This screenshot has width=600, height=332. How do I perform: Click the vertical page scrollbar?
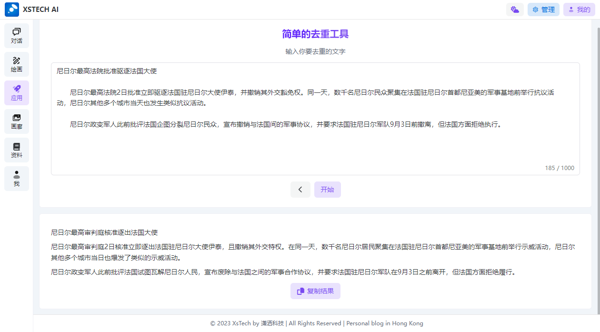click(597, 143)
